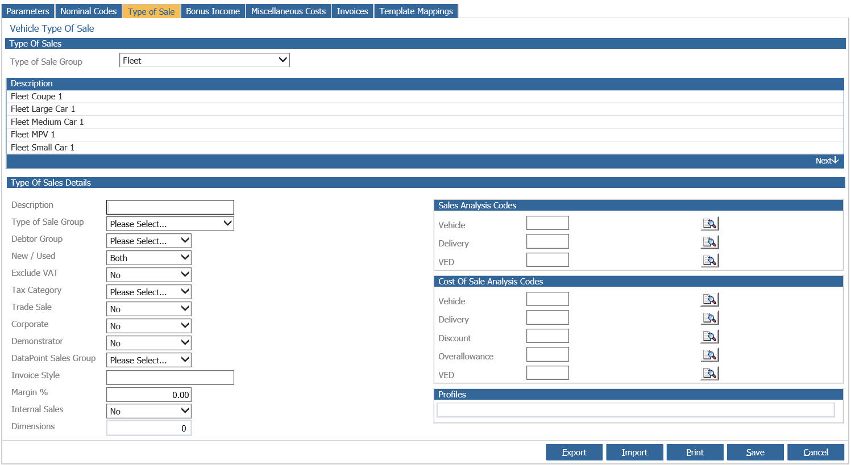Open the Fleet Type of Sale Group dropdown
The width and height of the screenshot is (851, 465).
point(205,60)
